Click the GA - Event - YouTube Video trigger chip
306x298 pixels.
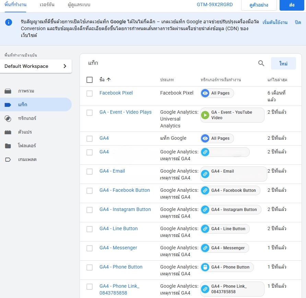[x=232, y=115]
